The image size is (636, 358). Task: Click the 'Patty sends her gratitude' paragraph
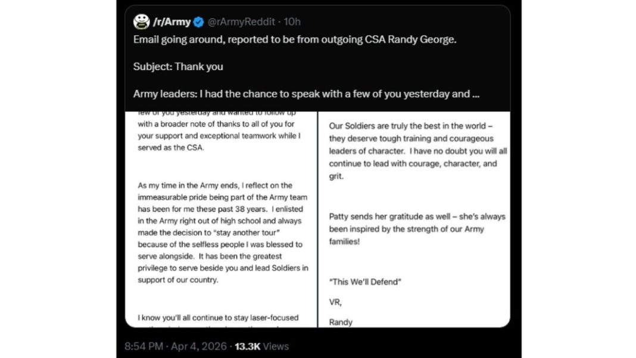coord(416,229)
